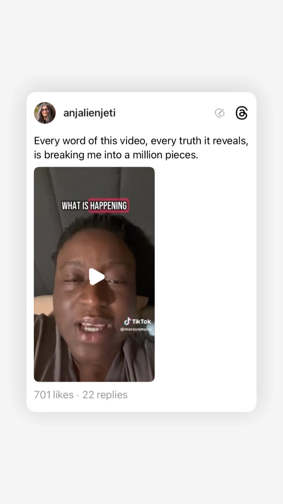The width and height of the screenshot is (283, 504).
Task: Open the 22 replies link
Action: 105,395
